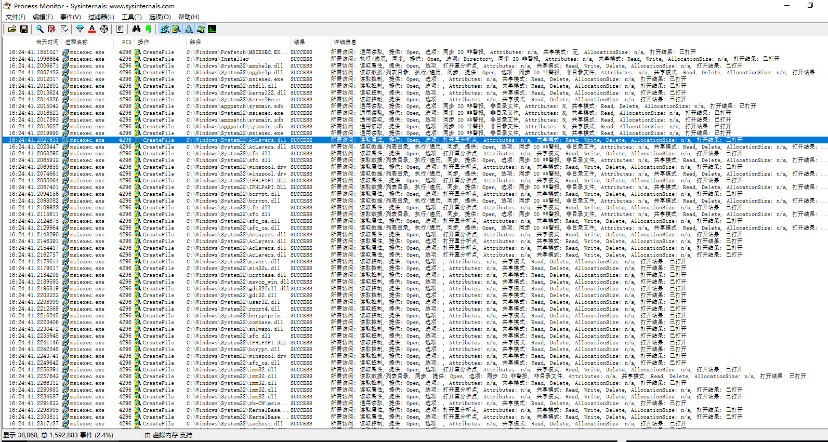
Task: Select event at time 16:24:41.2291633
Action: [x=415, y=403]
